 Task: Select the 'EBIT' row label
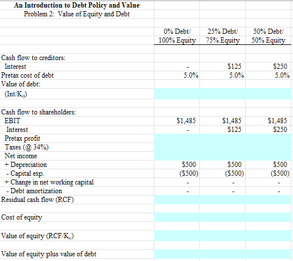coord(12,121)
